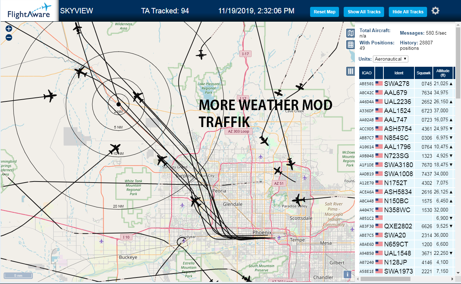The height and width of the screenshot is (284, 461).
Task: Zoom in the map with plus button
Action: coord(9,29)
